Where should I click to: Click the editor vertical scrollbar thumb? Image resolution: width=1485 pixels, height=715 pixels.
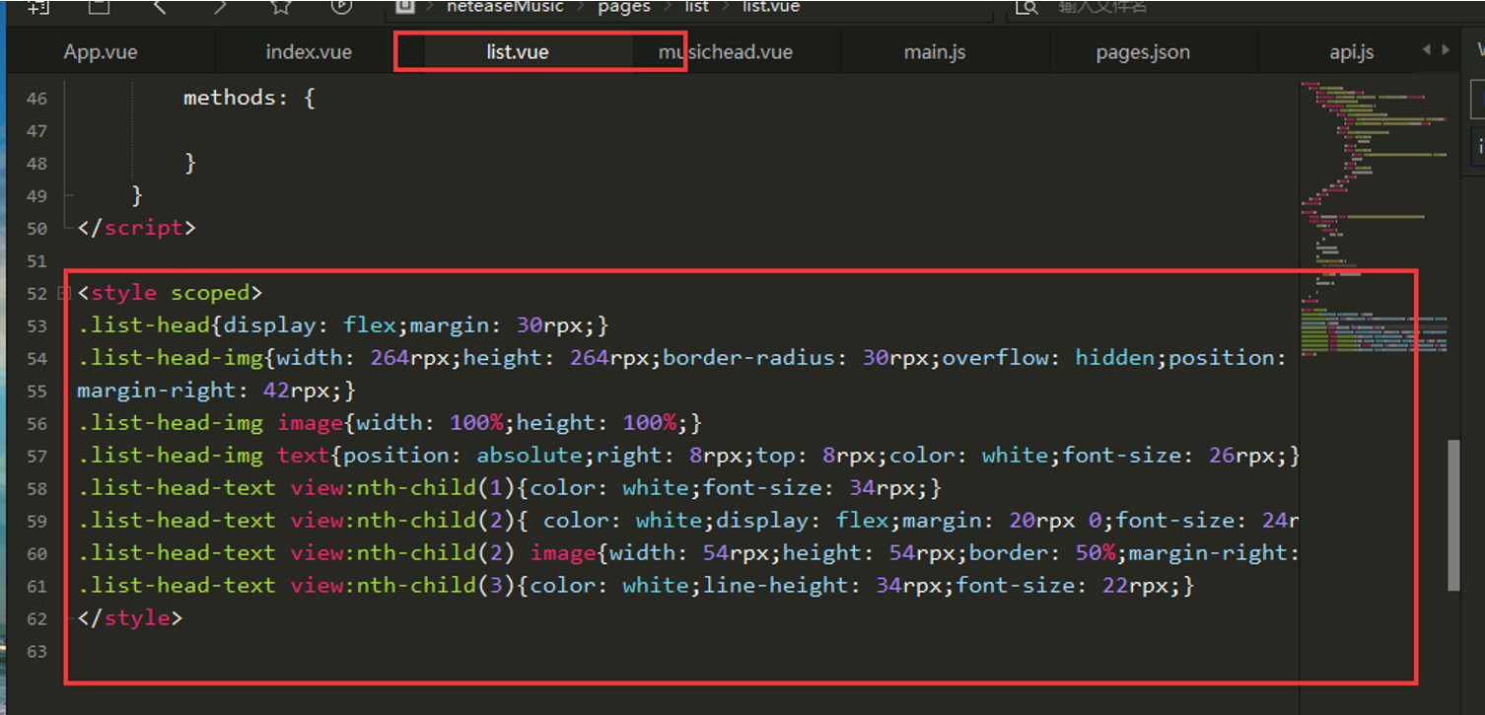click(1453, 516)
